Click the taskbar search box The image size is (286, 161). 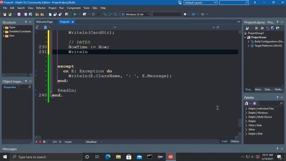[x=46, y=157]
